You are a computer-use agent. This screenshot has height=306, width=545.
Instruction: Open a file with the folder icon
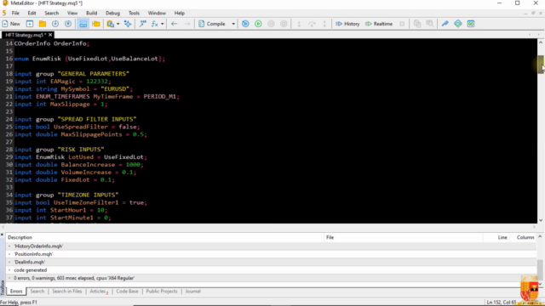click(x=43, y=24)
